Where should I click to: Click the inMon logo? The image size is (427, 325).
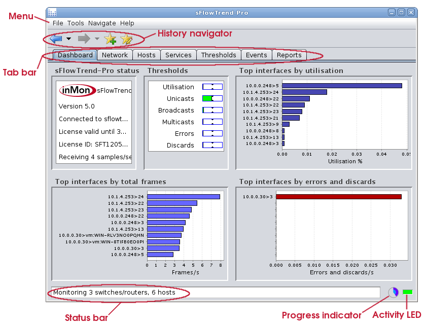click(x=77, y=90)
